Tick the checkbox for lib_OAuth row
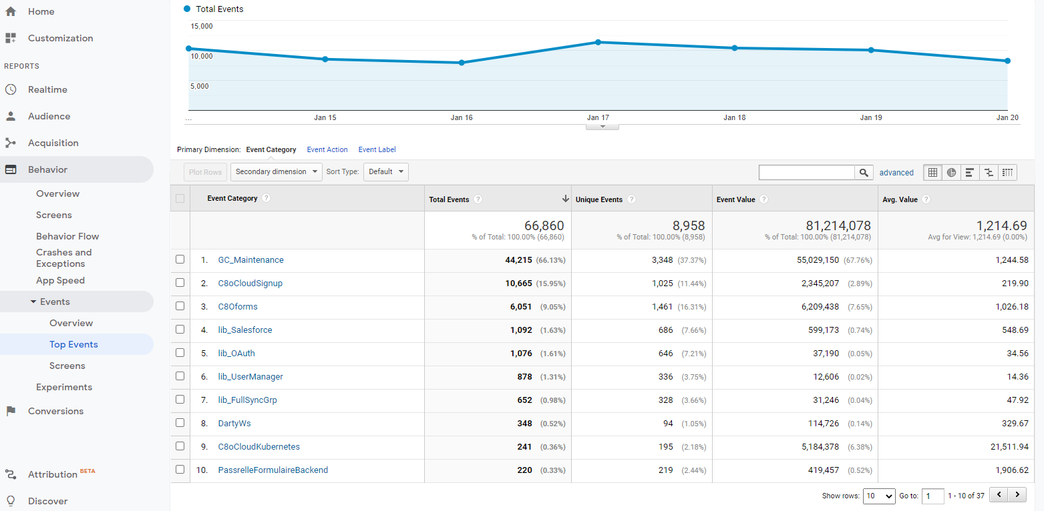1044x511 pixels. tap(180, 353)
